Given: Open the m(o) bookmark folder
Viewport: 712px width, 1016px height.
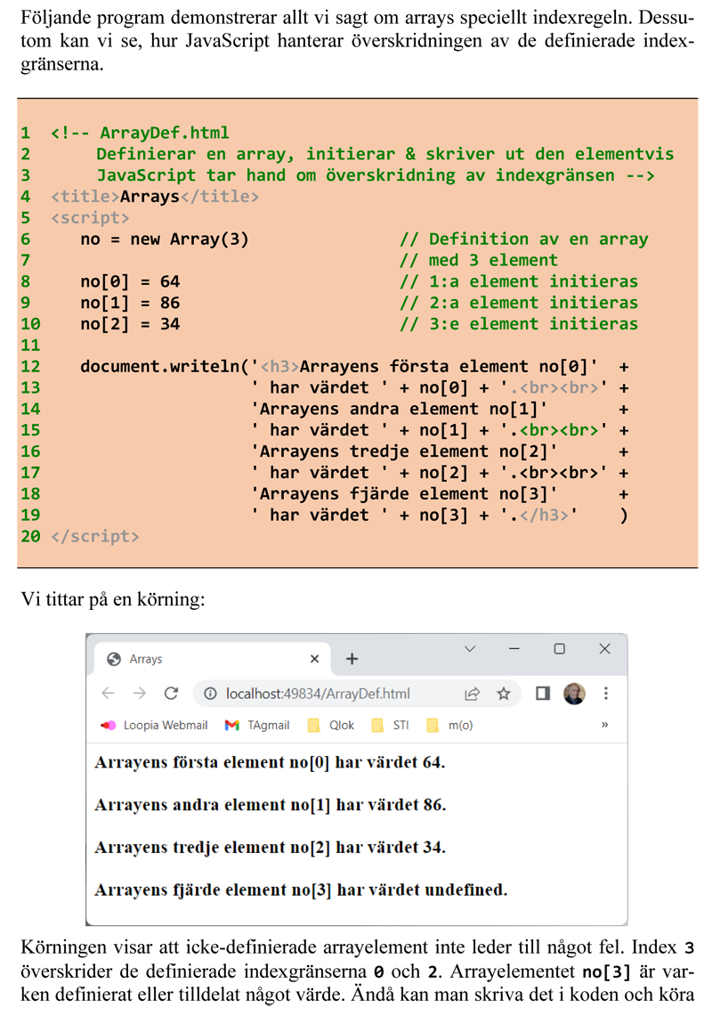Looking at the screenshot, I should pyautogui.click(x=450, y=725).
